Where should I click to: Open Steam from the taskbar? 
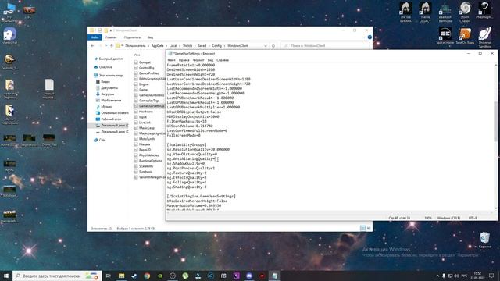tap(134, 276)
